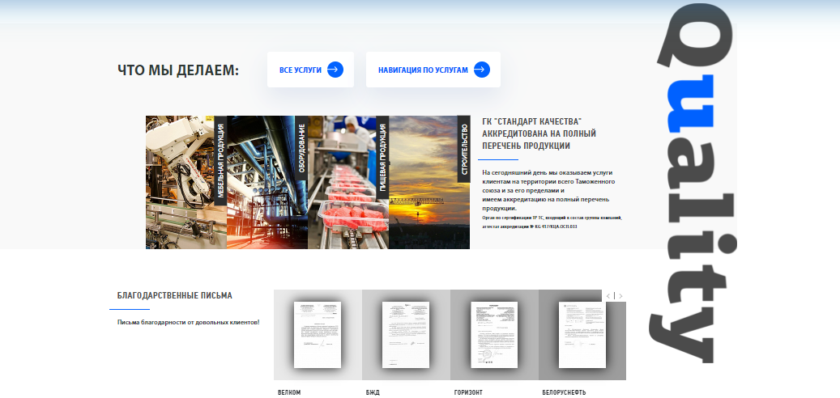
Task: Click the БЖД caption text
Action: [373, 392]
